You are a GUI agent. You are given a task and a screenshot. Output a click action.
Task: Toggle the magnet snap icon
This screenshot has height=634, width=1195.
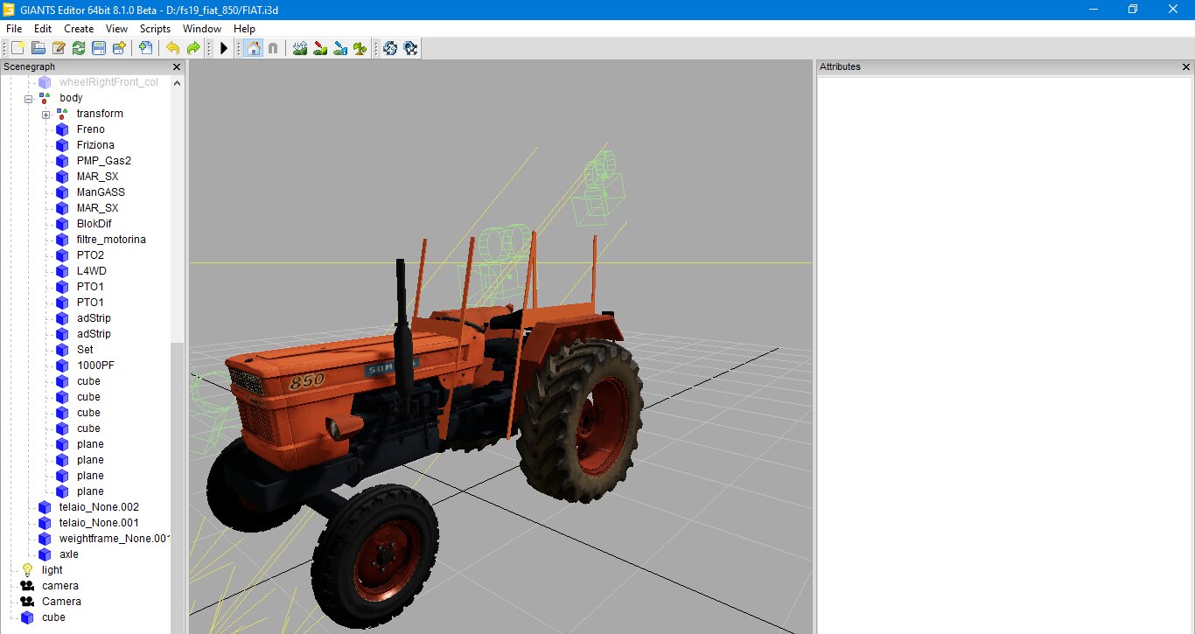coord(273,48)
